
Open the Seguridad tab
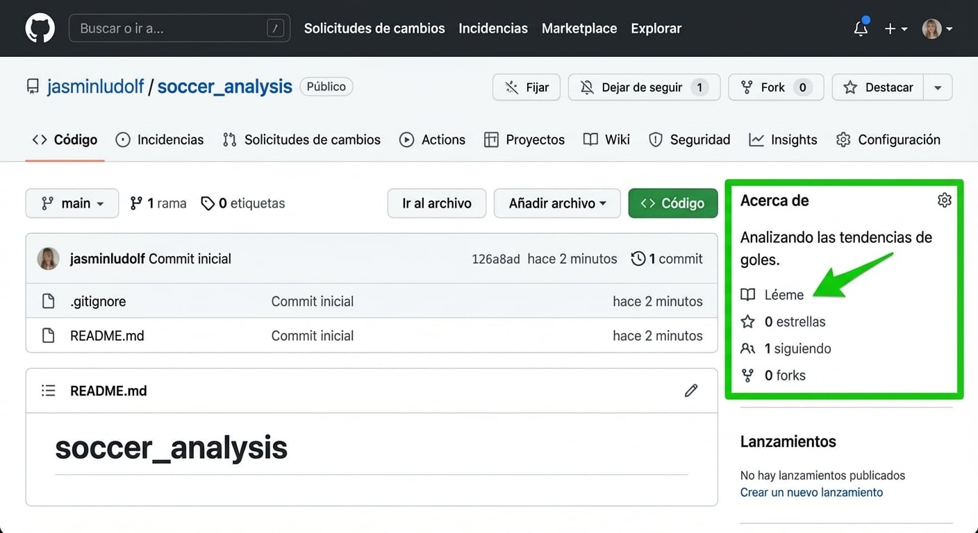tap(689, 139)
